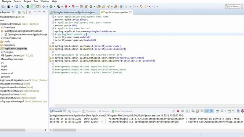Click the console horizontal scrollbar thumb
Screen dimensions: 244x137
64,130
